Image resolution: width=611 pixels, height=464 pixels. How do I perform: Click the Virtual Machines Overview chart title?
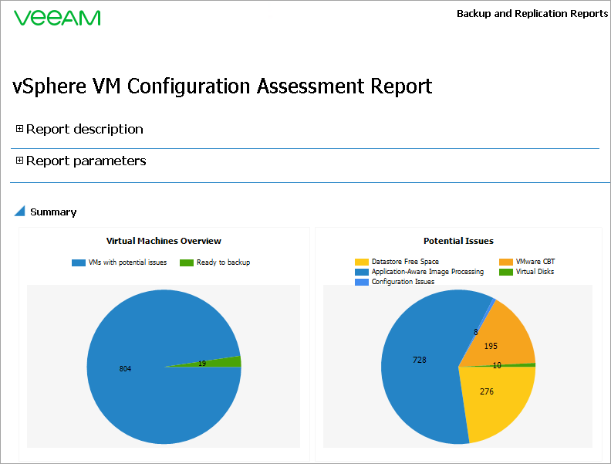[x=164, y=241]
